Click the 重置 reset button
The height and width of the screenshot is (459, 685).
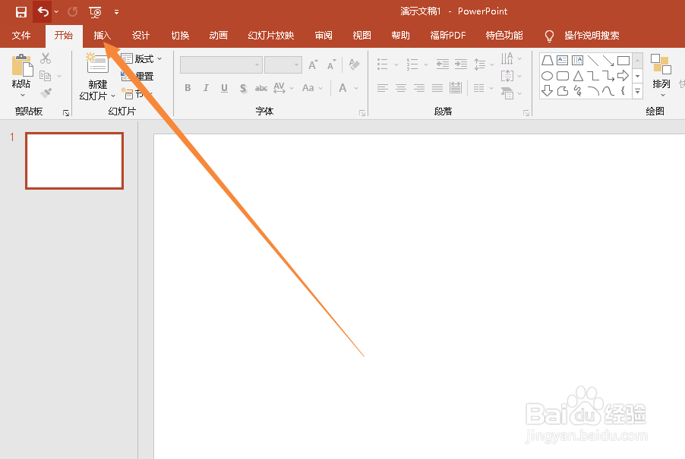[x=137, y=76]
